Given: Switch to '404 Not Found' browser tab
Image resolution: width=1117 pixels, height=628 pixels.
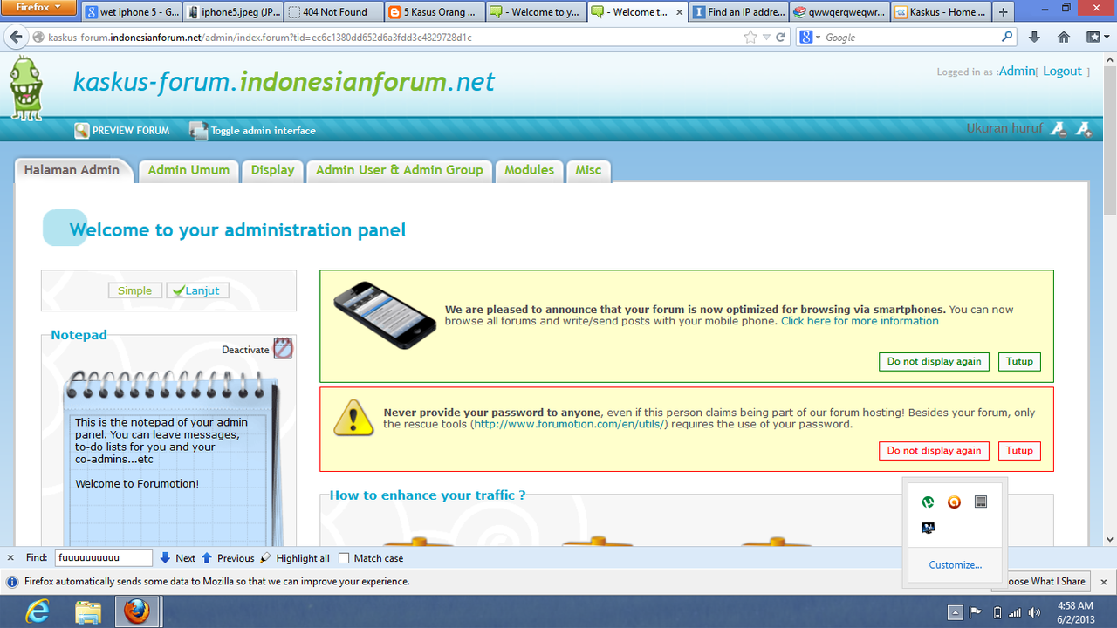Looking at the screenshot, I should (335, 12).
